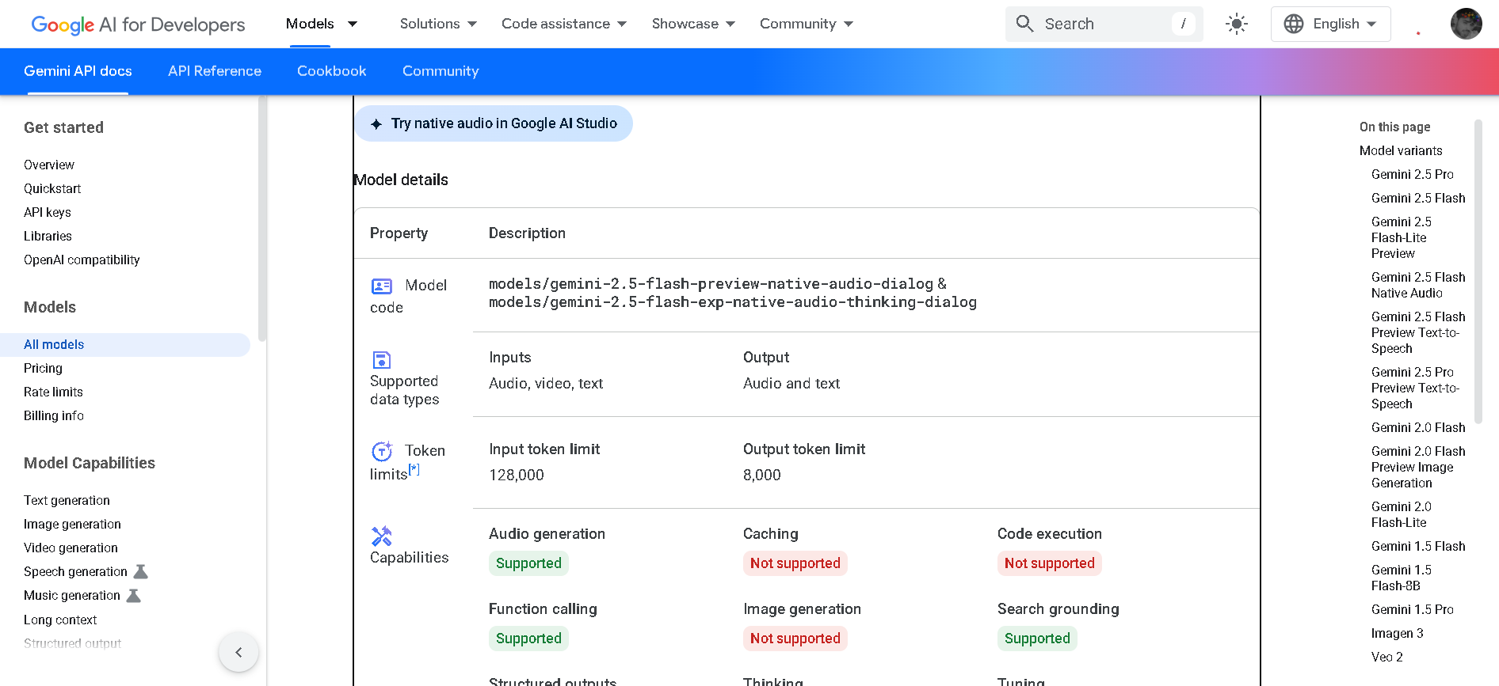This screenshot has height=686, width=1499.
Task: Click the Capabilities tools icon
Action: (x=382, y=536)
